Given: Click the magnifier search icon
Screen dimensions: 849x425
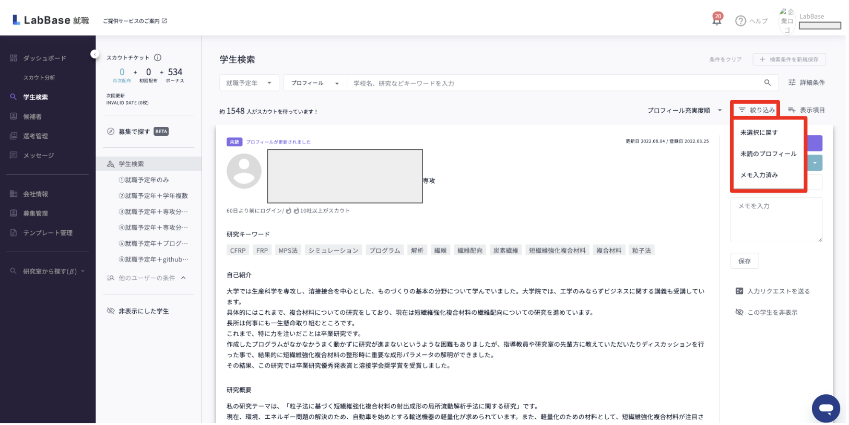Looking at the screenshot, I should [x=768, y=82].
